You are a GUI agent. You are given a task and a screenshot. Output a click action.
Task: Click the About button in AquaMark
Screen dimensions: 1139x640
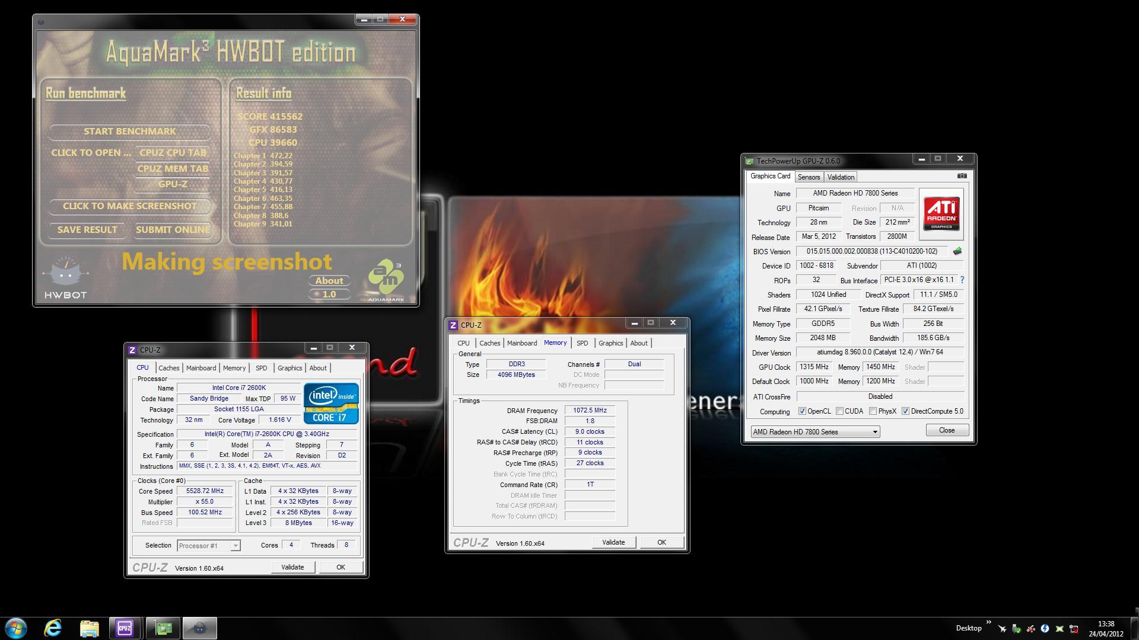tap(329, 281)
